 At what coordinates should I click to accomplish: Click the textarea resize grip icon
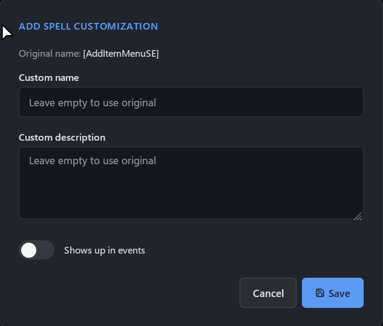[358, 216]
